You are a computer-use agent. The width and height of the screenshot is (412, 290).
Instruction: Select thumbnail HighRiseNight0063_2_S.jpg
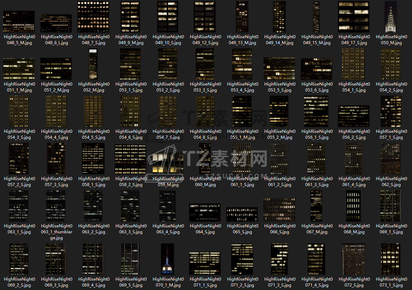click(93, 206)
